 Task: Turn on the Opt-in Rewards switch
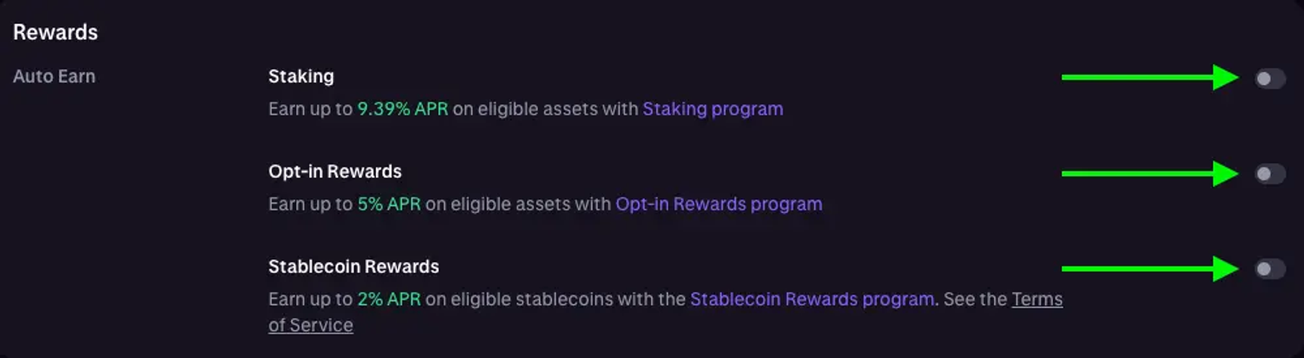pyautogui.click(x=1270, y=174)
